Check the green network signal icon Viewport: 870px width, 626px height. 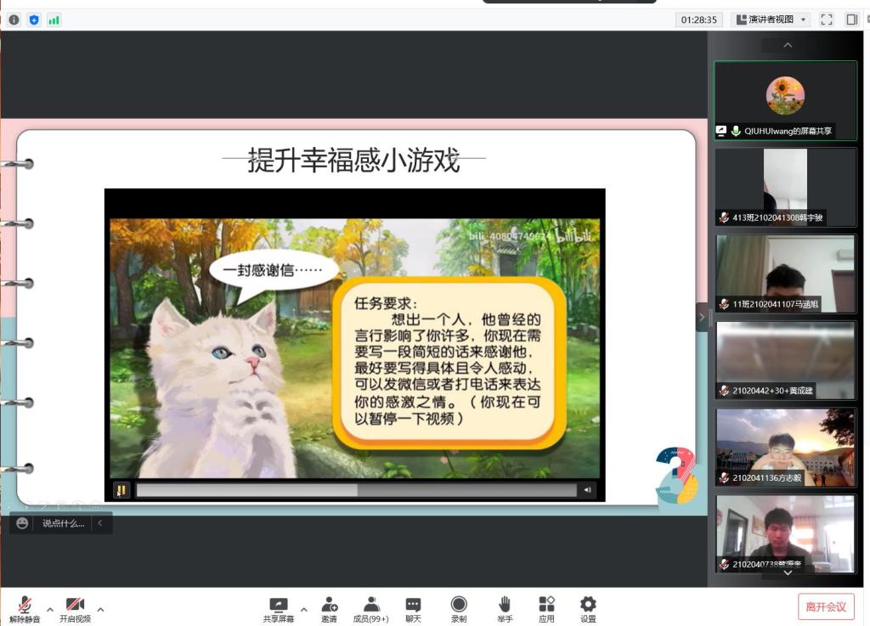[x=54, y=20]
